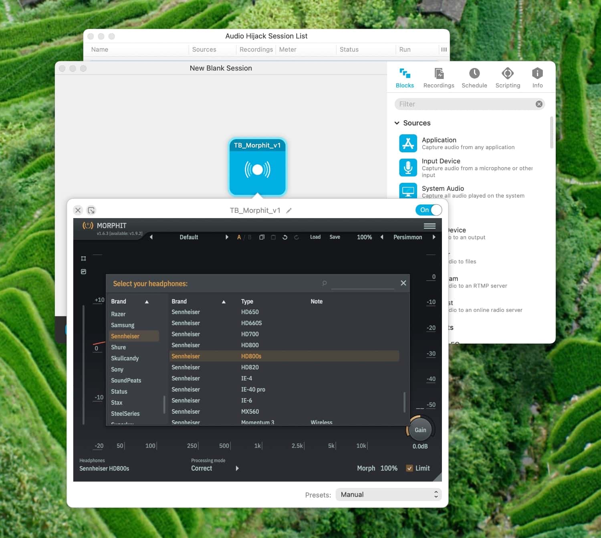The width and height of the screenshot is (601, 538).
Task: Select the Application source block icon
Action: point(408,143)
